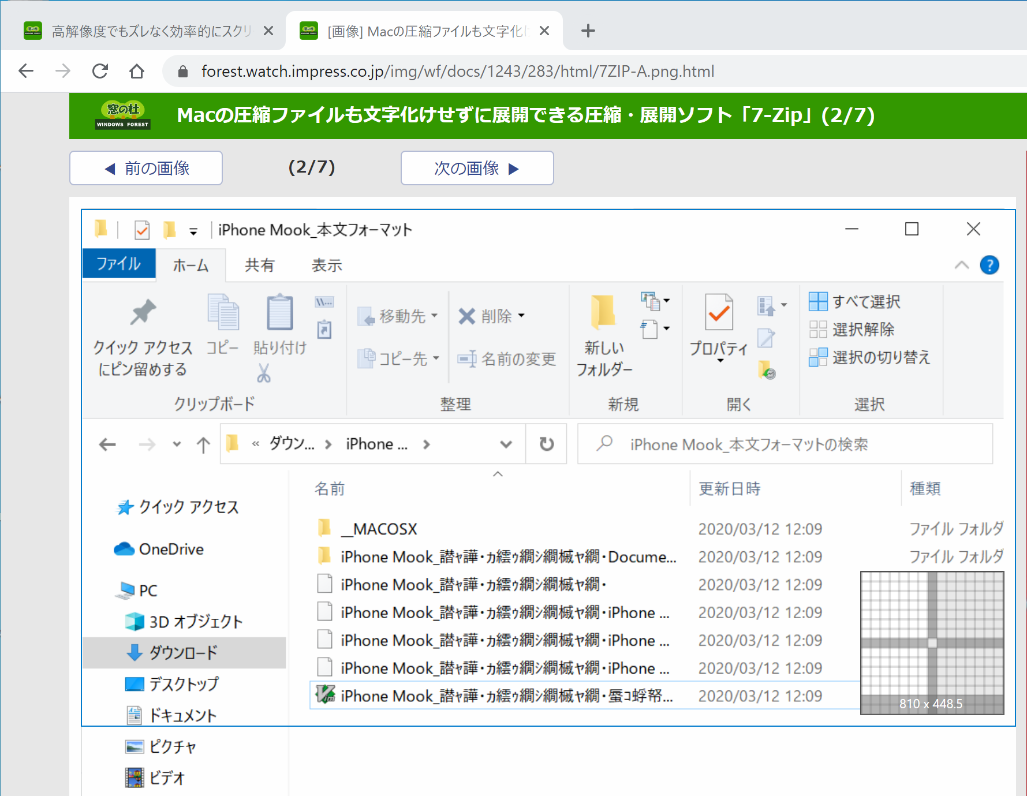
Task: Switch to the 表示 ribbon tab
Action: click(x=326, y=265)
